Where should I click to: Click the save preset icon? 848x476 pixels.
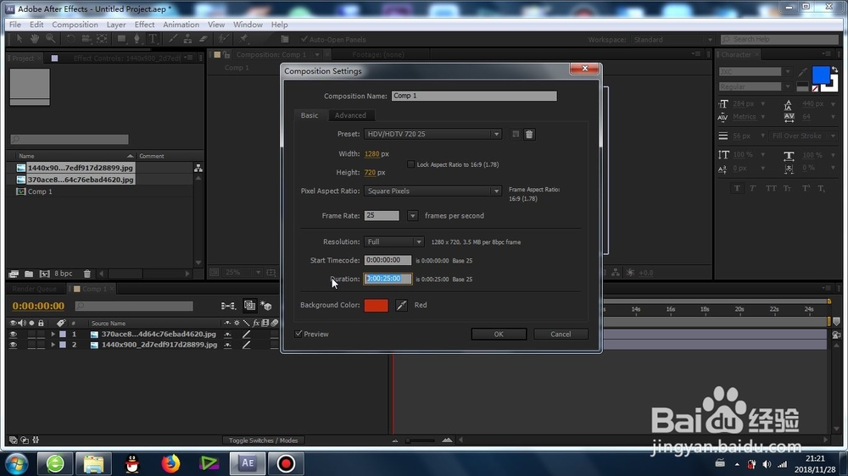[x=516, y=134]
